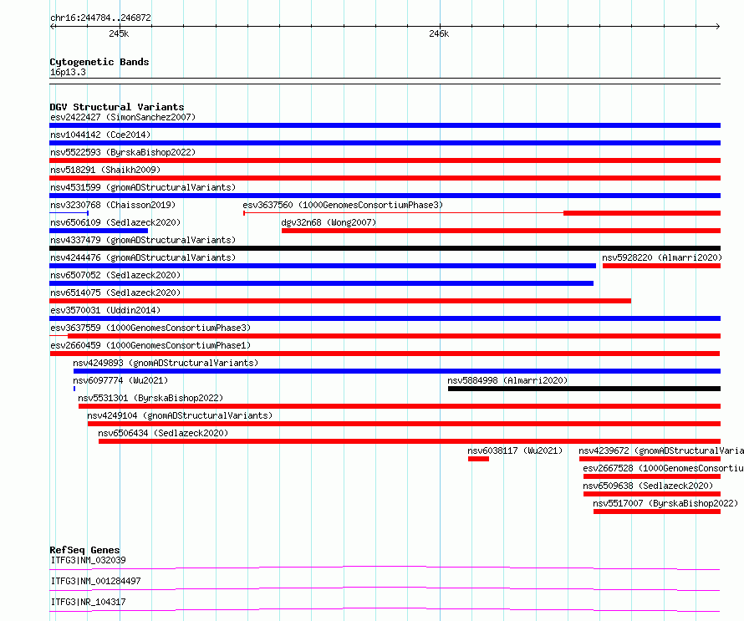Open nsv5884998 (Almarri2020) variant
Image resolution: width=744 pixels, height=621 pixels.
507,380
